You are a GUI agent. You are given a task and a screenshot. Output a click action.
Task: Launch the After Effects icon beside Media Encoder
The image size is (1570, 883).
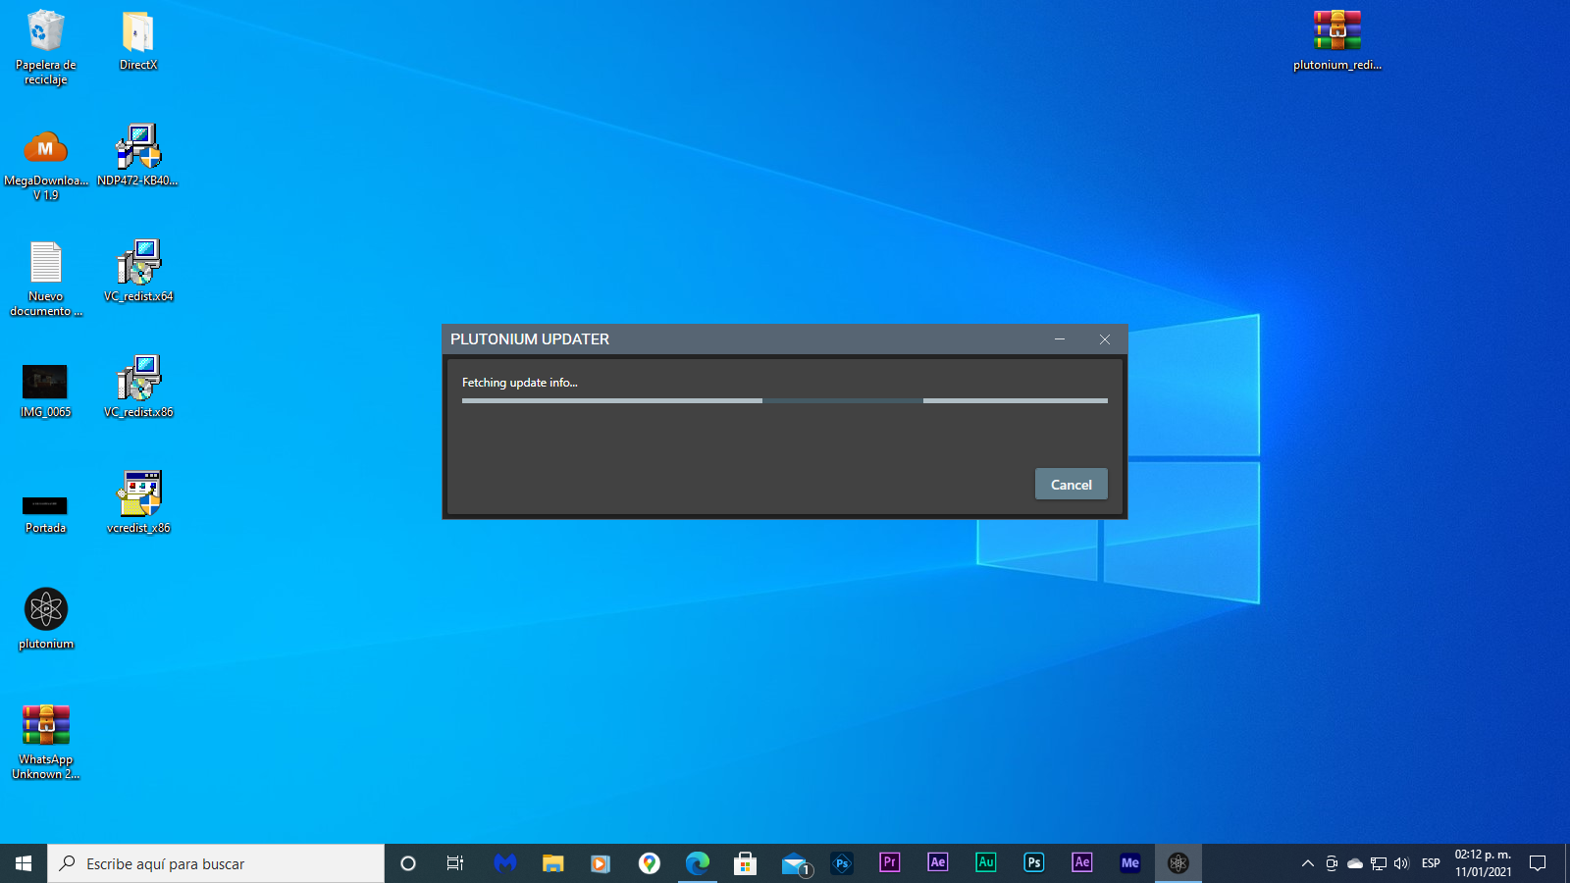tap(1081, 863)
